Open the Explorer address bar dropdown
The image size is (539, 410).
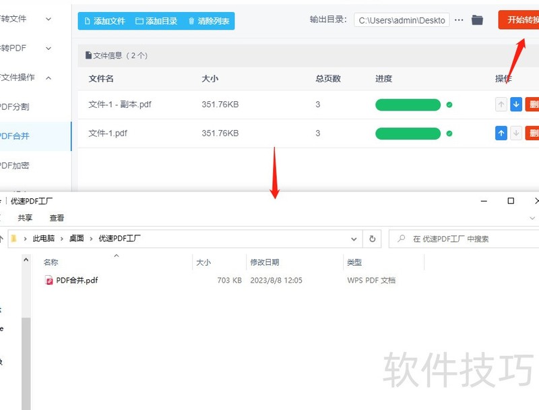point(354,239)
